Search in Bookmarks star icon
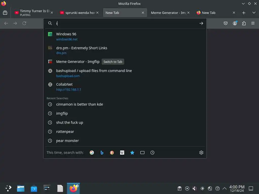 point(132,153)
